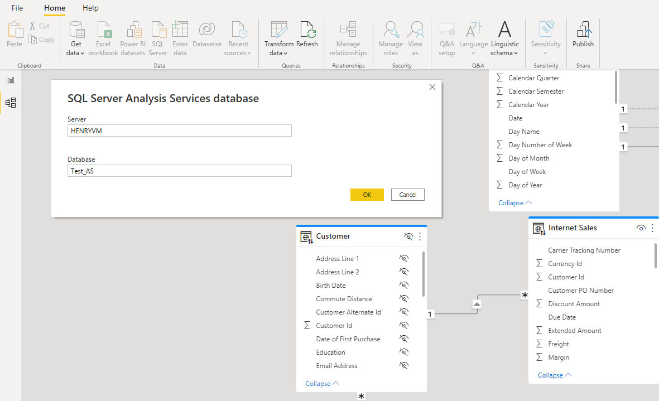The width and height of the screenshot is (659, 401).
Task: Expand the Linguistic schema dropdown
Action: pyautogui.click(x=504, y=37)
